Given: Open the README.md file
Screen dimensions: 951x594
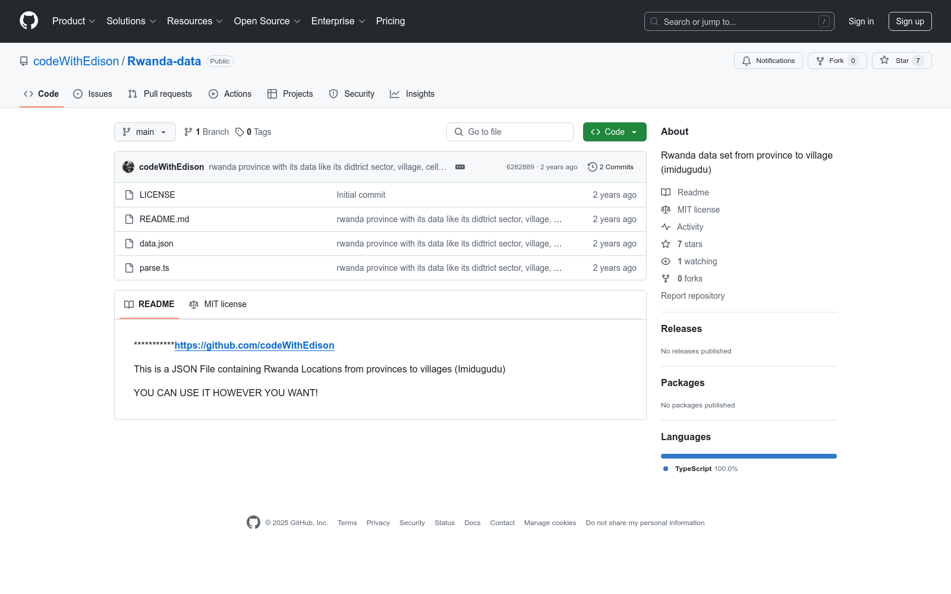Looking at the screenshot, I should click(164, 219).
